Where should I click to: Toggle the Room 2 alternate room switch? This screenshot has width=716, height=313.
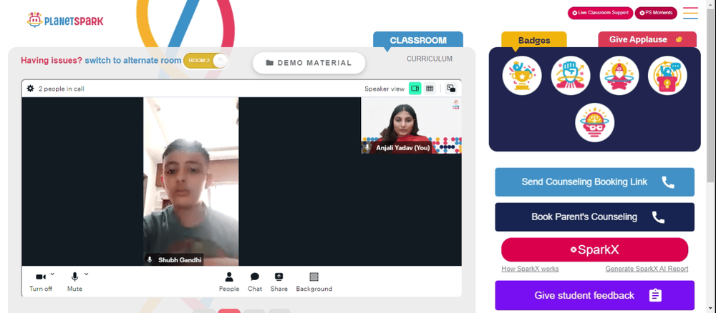205,61
